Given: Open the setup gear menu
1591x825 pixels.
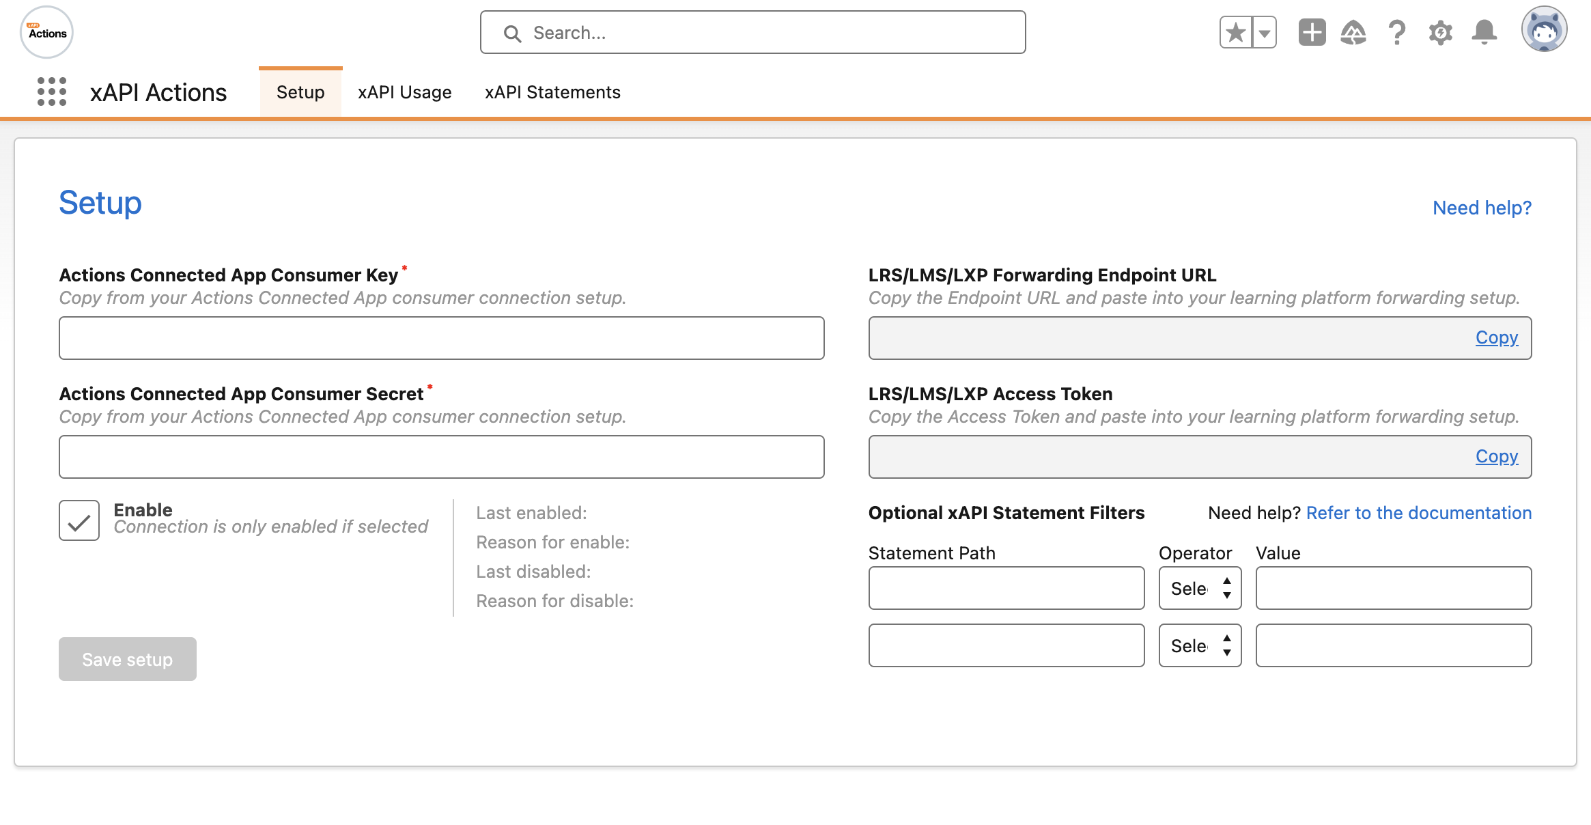Looking at the screenshot, I should (x=1440, y=33).
